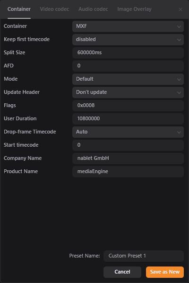Expand the Keep first timecode dropdown

pyautogui.click(x=128, y=40)
